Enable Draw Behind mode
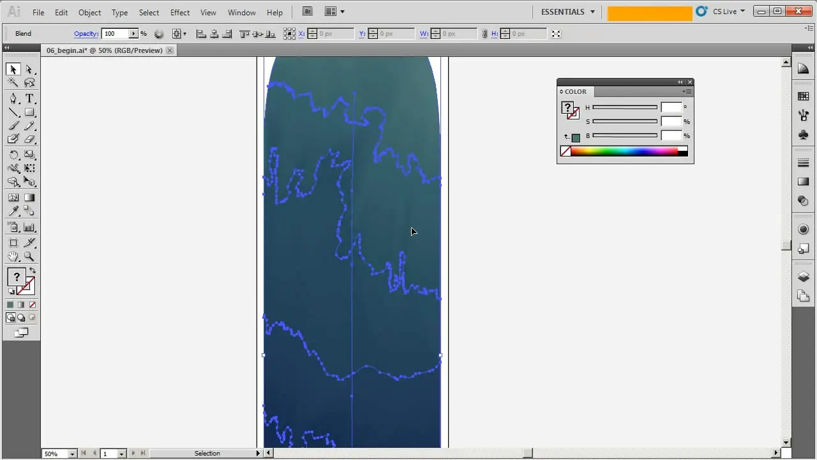The image size is (817, 460). (22, 318)
